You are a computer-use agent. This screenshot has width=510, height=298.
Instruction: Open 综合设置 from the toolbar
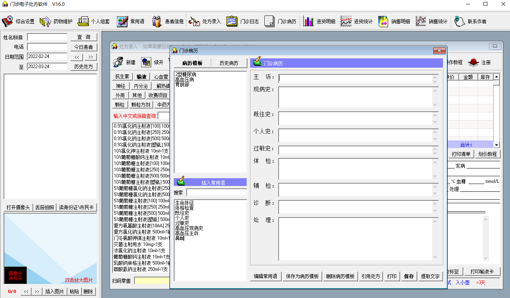click(x=18, y=21)
